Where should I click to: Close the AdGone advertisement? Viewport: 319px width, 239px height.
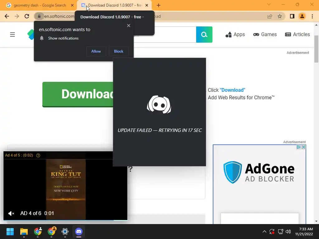[303, 147]
